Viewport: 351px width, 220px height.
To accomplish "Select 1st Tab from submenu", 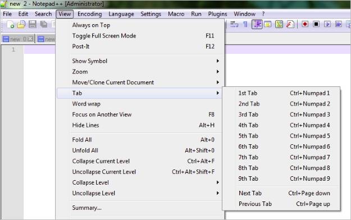I will (x=281, y=93).
